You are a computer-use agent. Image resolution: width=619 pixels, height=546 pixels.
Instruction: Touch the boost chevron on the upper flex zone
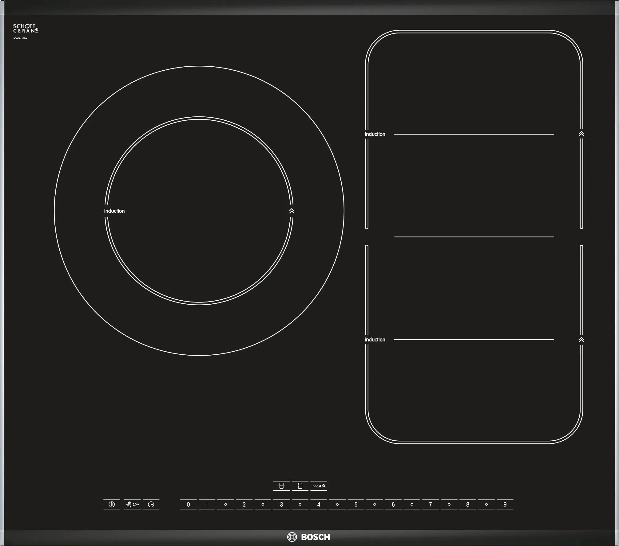(x=581, y=134)
